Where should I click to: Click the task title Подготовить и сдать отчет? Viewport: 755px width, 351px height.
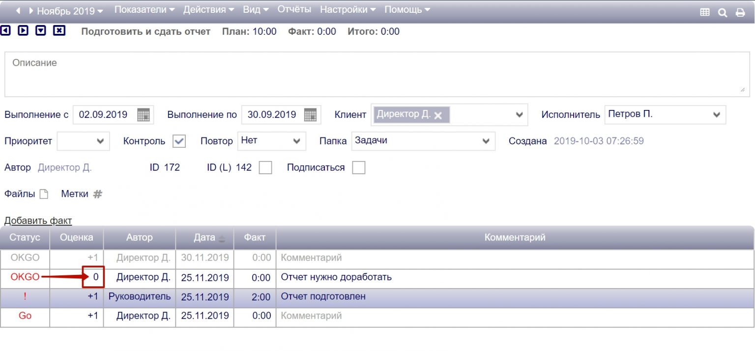click(x=145, y=31)
